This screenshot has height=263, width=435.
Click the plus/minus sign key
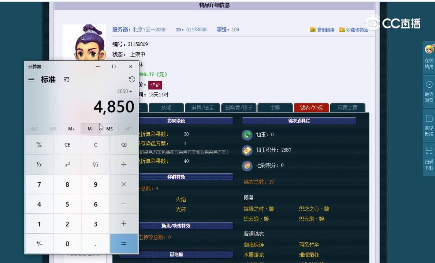39,244
